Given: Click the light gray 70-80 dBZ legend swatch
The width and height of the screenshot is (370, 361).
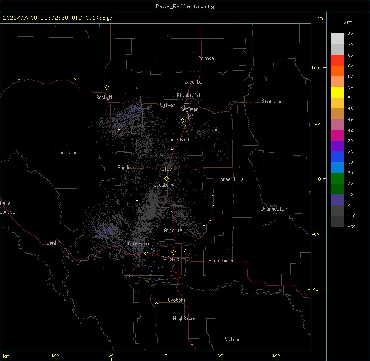Looking at the screenshot, I should 337,39.
